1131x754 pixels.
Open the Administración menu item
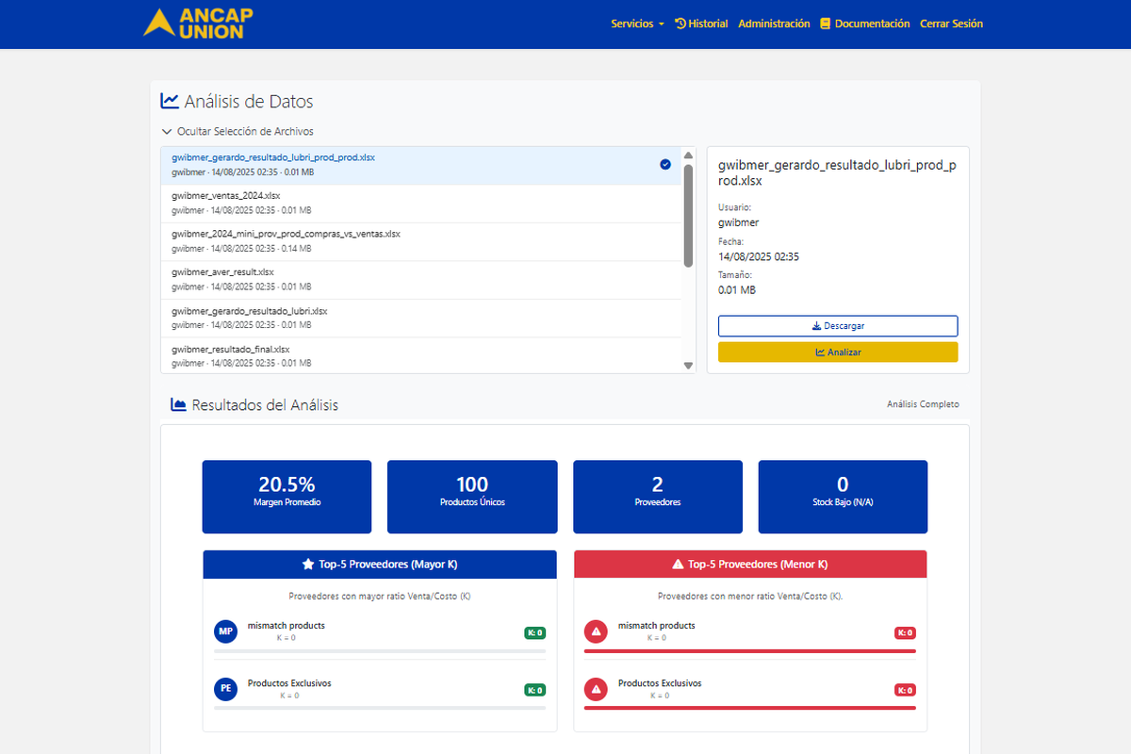[x=774, y=24]
